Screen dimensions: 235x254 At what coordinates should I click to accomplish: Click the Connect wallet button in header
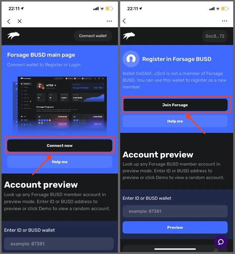(93, 36)
